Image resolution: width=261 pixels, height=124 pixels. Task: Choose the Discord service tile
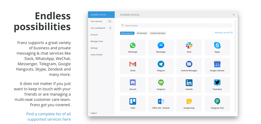133,85
